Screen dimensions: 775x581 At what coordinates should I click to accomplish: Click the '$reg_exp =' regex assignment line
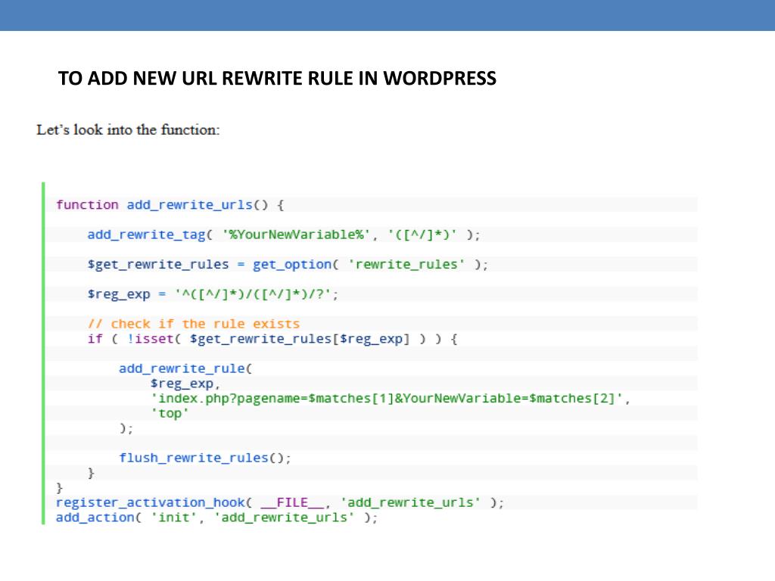point(213,294)
